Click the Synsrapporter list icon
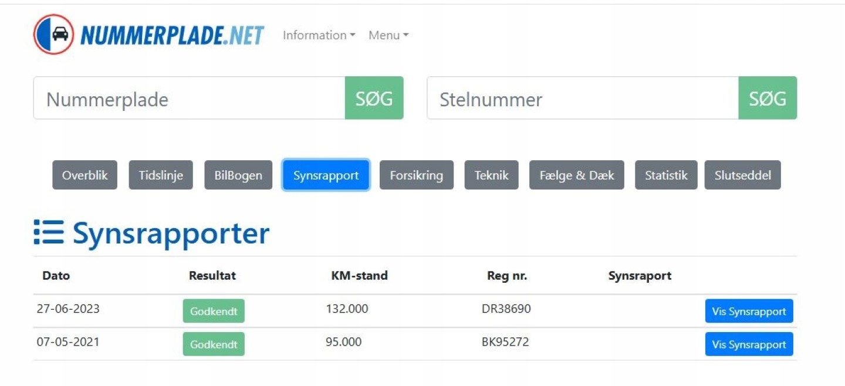The image size is (845, 386). (49, 233)
